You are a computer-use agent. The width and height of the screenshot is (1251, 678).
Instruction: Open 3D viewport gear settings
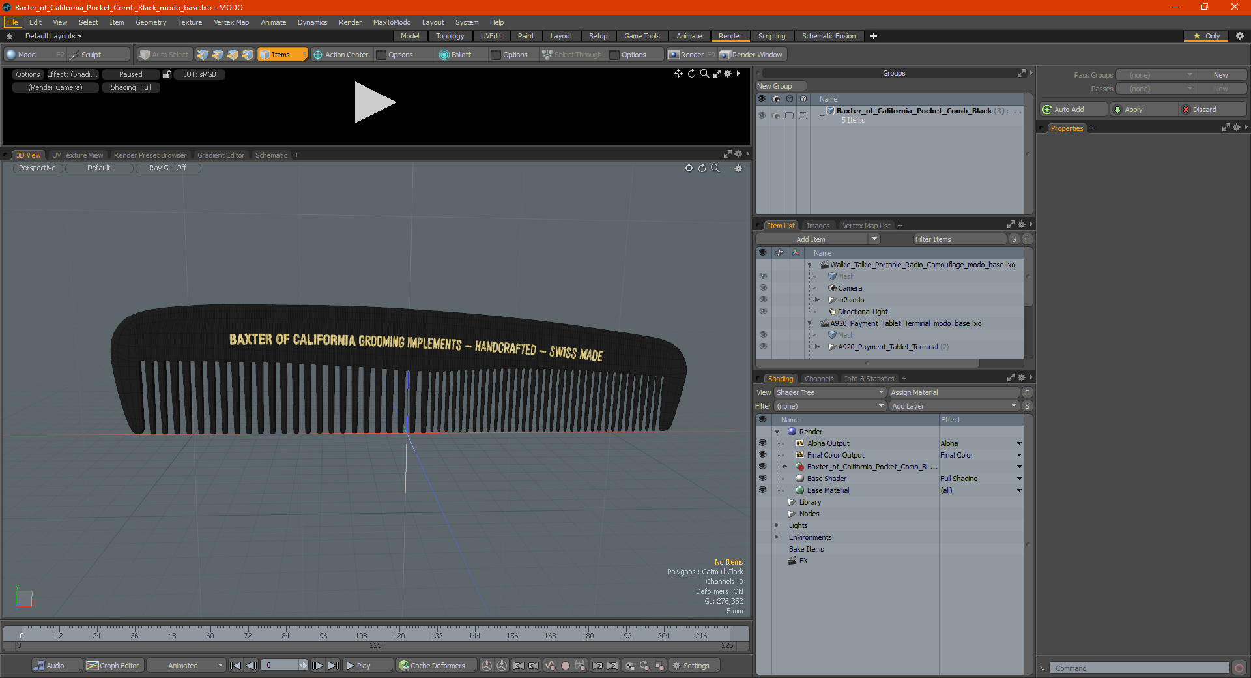click(x=738, y=168)
